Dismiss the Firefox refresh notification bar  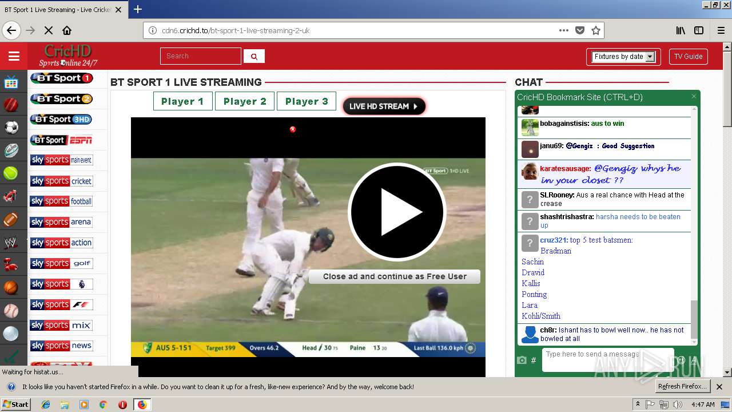click(x=719, y=387)
